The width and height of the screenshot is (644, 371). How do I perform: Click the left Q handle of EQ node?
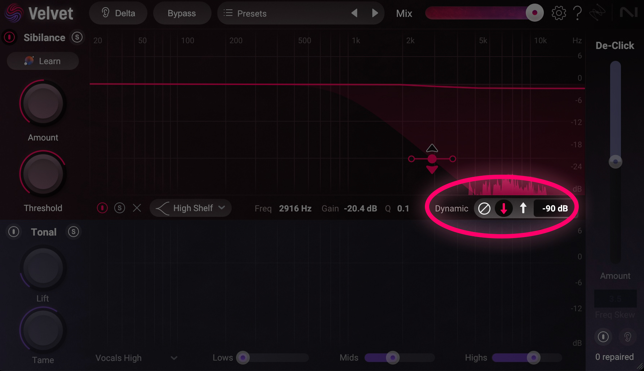click(412, 159)
